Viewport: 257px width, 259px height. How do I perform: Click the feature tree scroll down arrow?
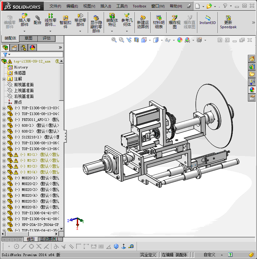point(62,229)
